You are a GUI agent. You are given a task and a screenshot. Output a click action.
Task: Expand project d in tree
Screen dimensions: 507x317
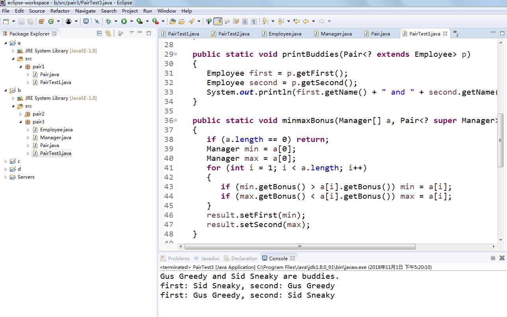tap(6, 169)
